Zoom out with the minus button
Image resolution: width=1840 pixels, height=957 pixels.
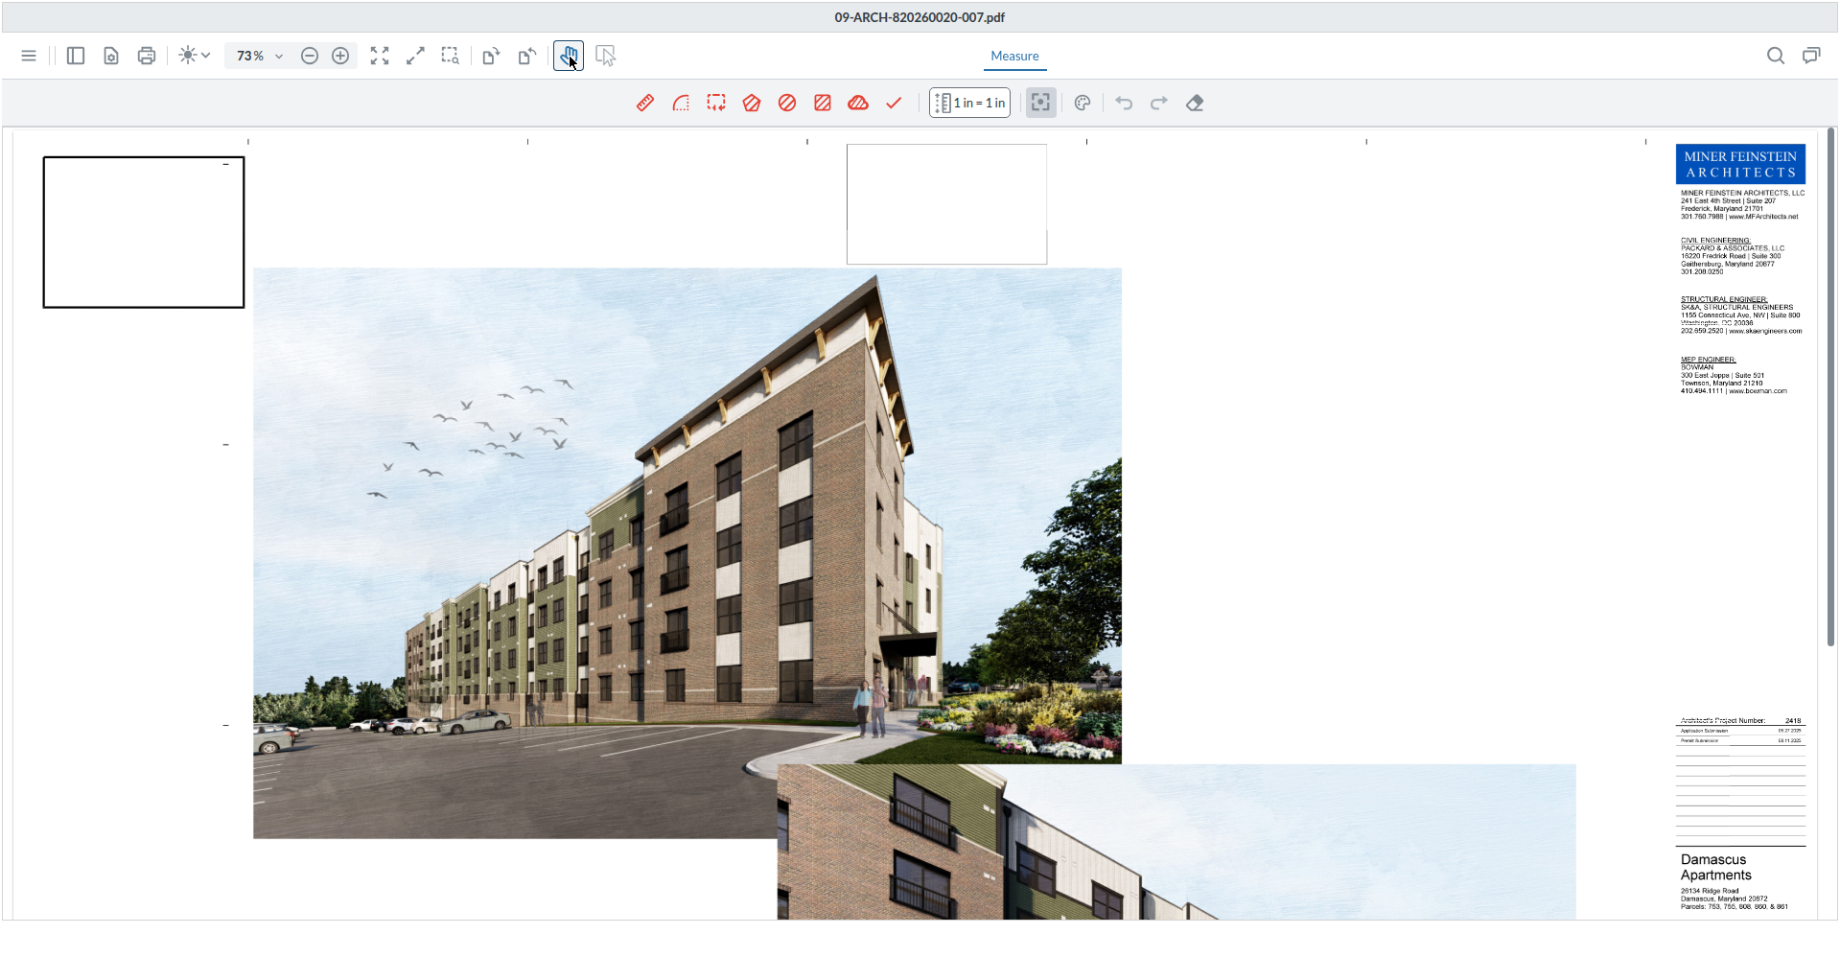pyautogui.click(x=310, y=56)
